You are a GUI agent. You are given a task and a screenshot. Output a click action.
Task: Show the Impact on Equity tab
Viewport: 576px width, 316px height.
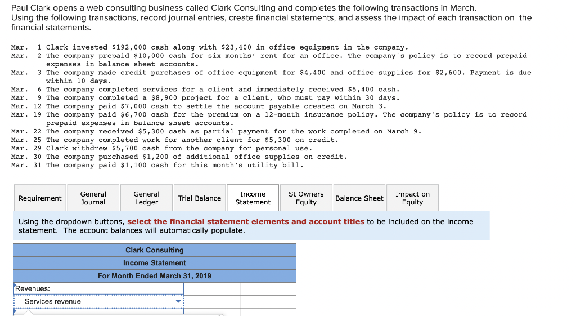point(412,198)
